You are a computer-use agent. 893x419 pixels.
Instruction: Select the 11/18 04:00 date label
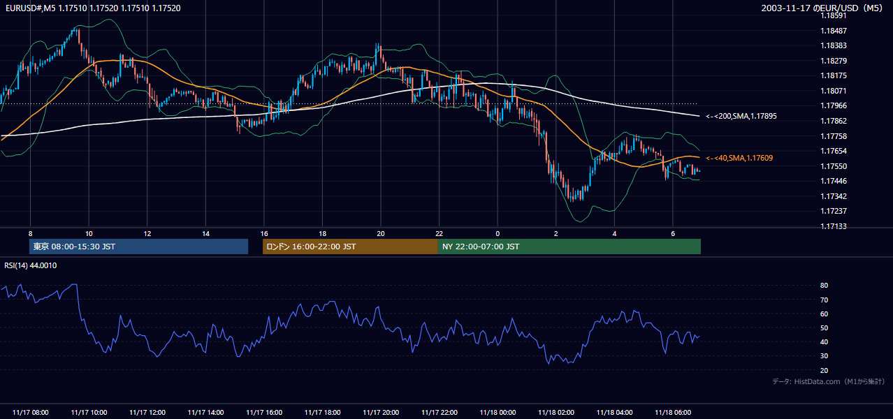[615, 413]
